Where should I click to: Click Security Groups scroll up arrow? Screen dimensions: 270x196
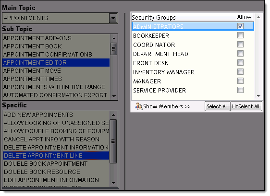pyautogui.click(x=258, y=17)
